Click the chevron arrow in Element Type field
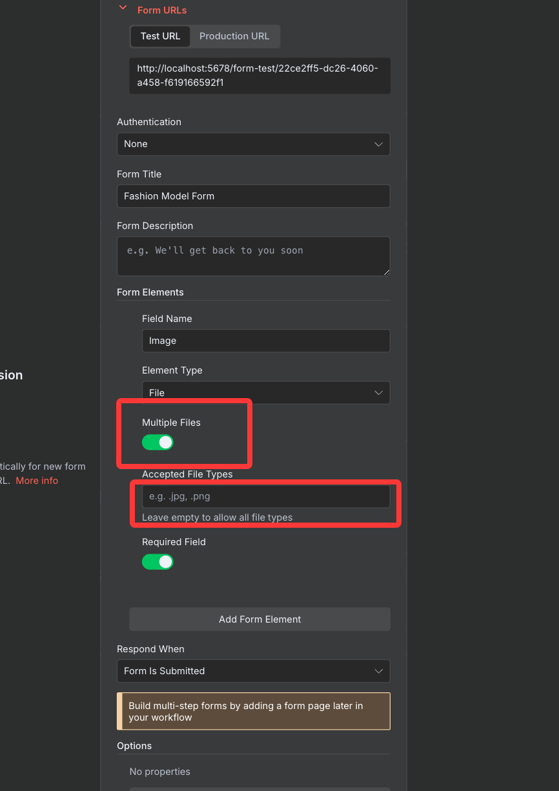Image resolution: width=559 pixels, height=791 pixels. (x=379, y=392)
